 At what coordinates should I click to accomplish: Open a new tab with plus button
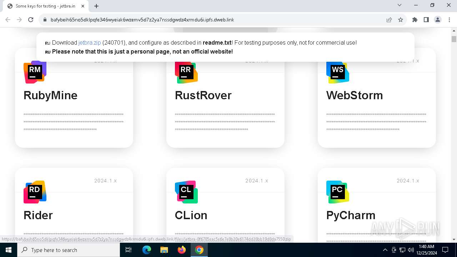click(x=96, y=6)
